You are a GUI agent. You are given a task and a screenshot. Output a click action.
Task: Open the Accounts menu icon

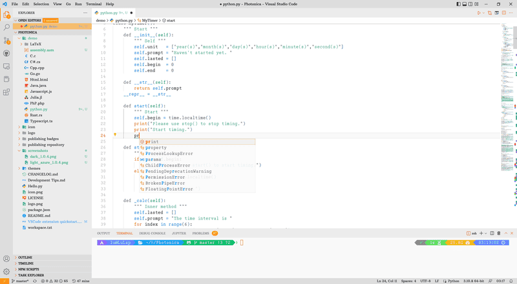pos(6,259)
